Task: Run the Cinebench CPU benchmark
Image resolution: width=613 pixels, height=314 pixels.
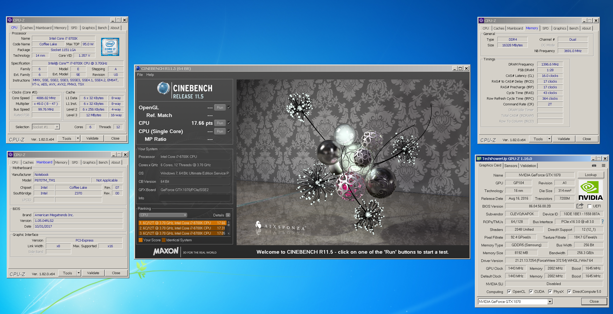Action: pos(220,123)
